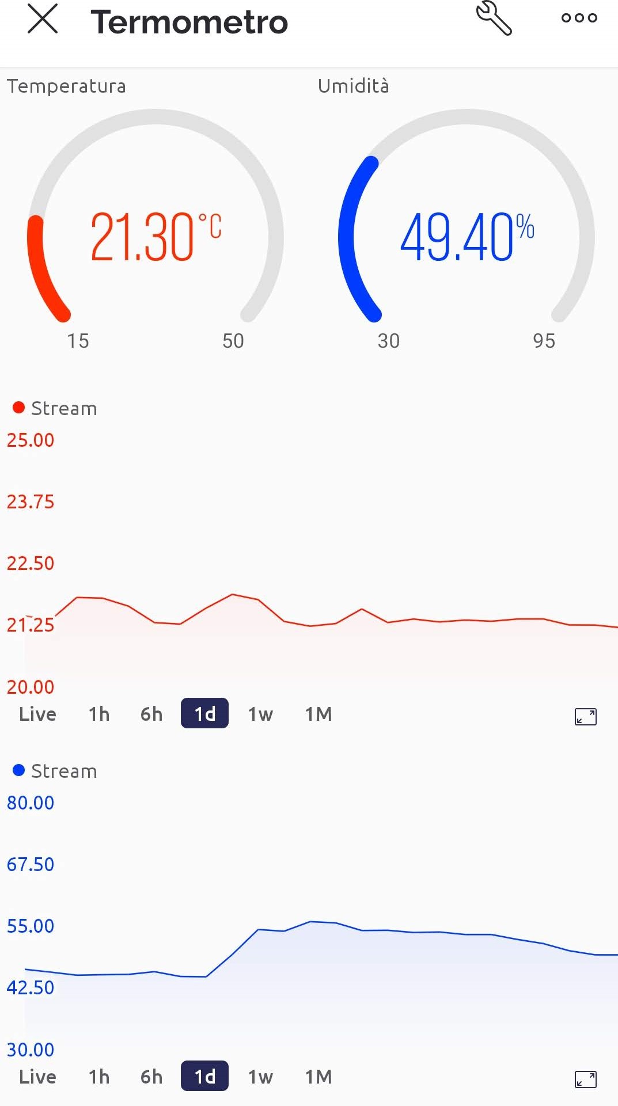Viewport: 618px width, 1106px height.
Task: Switch humidity chart to 1h range
Action: (x=99, y=1077)
